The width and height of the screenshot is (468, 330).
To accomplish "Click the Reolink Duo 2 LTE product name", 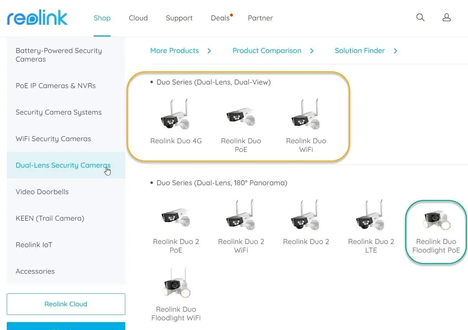I will 371,246.
